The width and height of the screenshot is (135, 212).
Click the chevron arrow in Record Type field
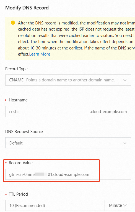click(125, 80)
